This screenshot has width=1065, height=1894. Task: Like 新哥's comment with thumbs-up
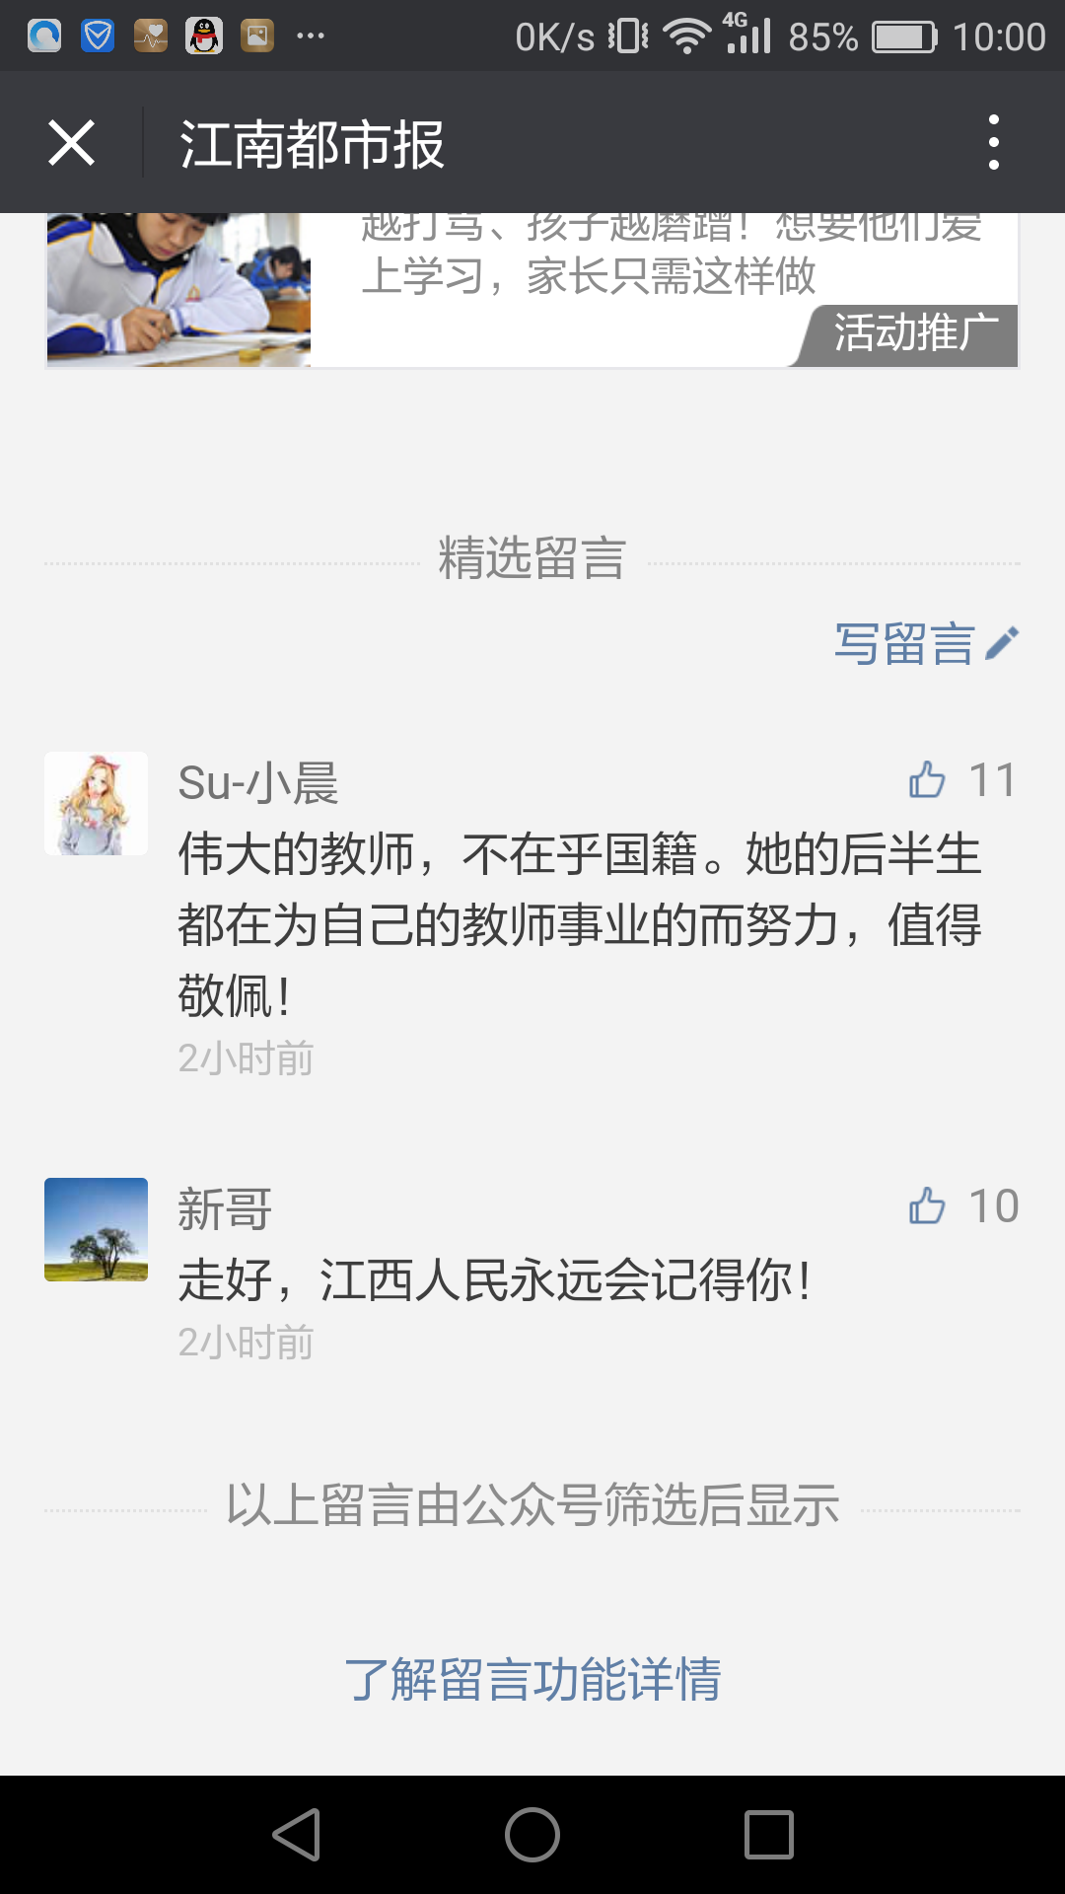click(927, 1205)
